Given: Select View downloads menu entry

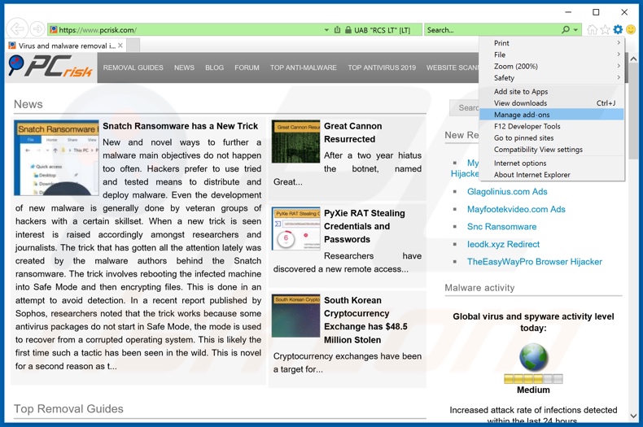Looking at the screenshot, I should click(552, 102).
